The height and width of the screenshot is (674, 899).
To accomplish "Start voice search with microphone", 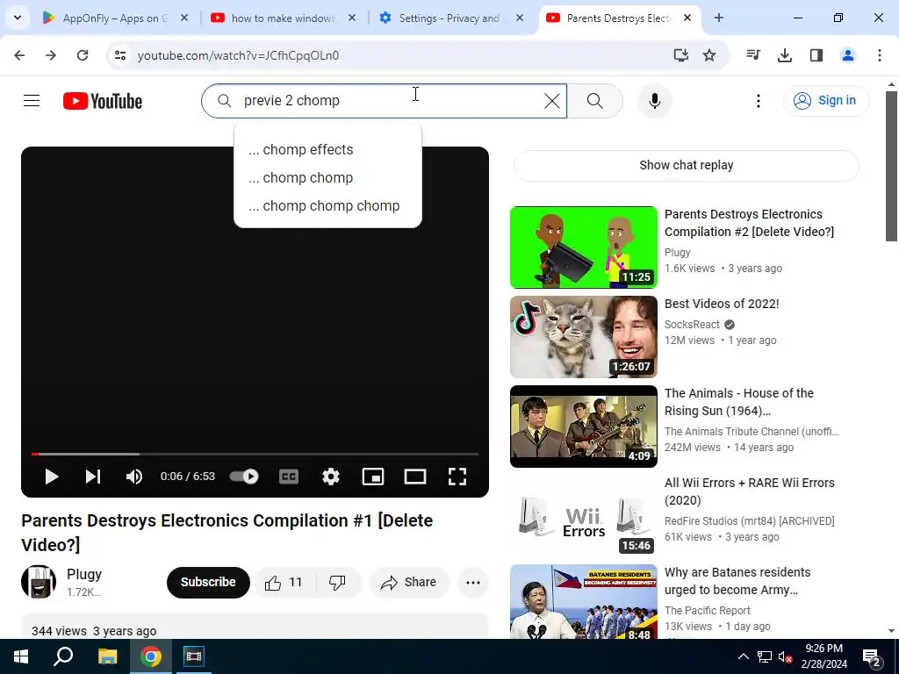I will pos(655,101).
